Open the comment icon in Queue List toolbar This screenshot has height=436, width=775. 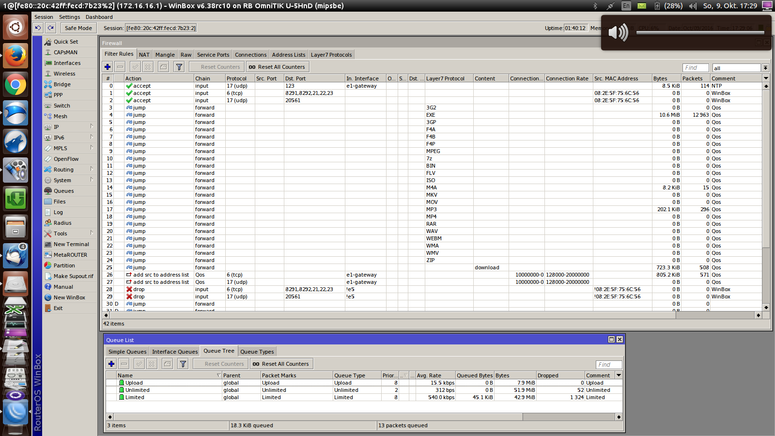[168, 364]
